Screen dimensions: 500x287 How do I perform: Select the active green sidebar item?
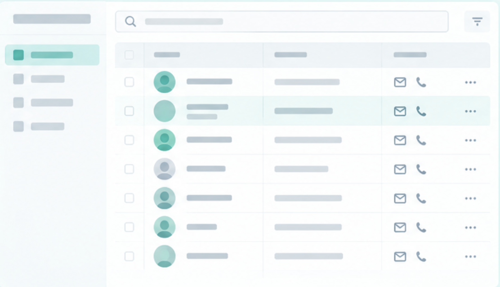52,55
